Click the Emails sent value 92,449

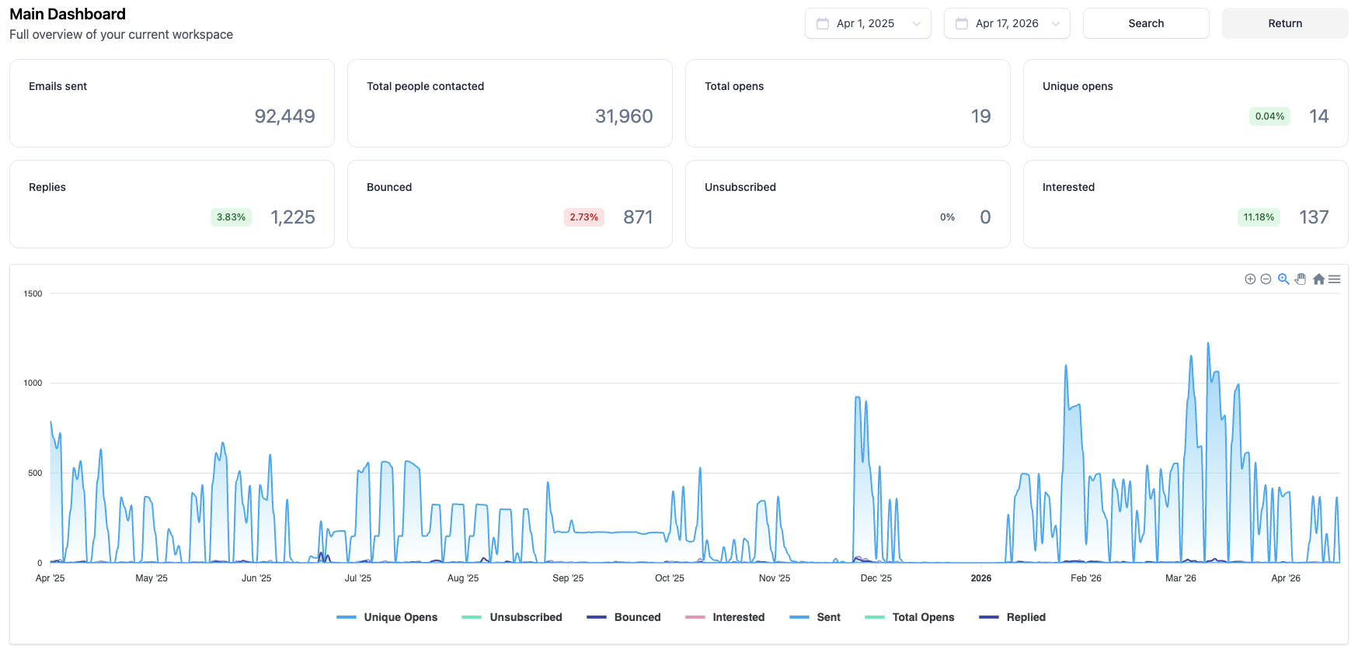click(285, 116)
